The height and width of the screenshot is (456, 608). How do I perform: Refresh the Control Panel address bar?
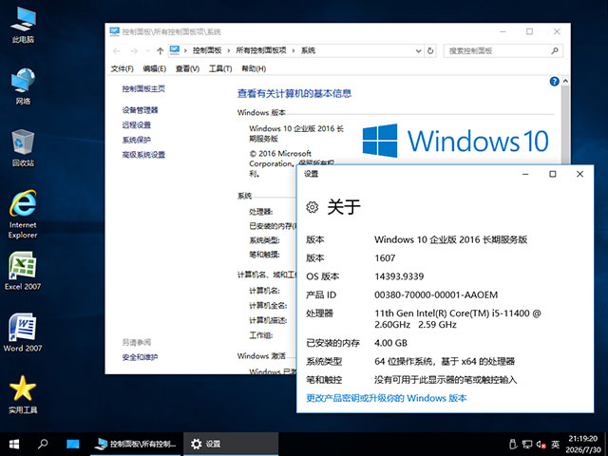[x=430, y=50]
